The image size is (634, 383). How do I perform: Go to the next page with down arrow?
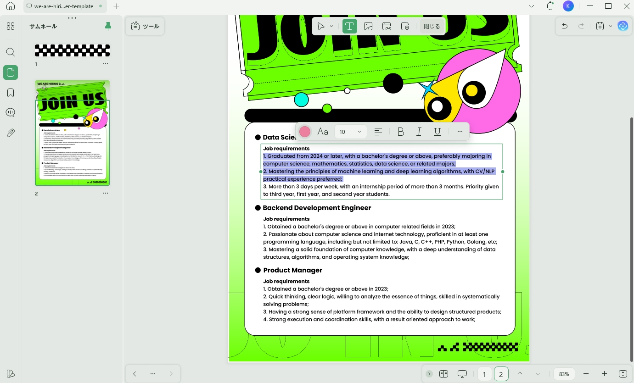pyautogui.click(x=538, y=374)
